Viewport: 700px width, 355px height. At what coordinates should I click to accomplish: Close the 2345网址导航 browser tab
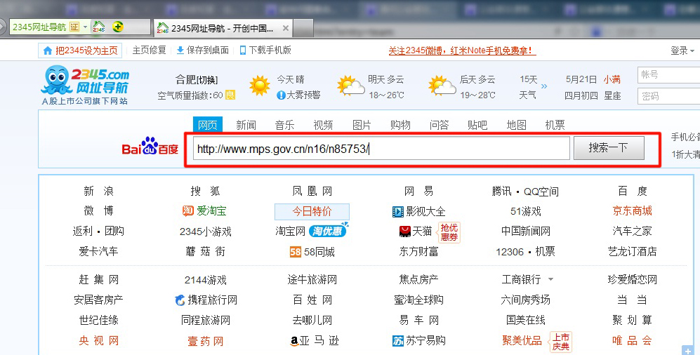[x=285, y=28]
